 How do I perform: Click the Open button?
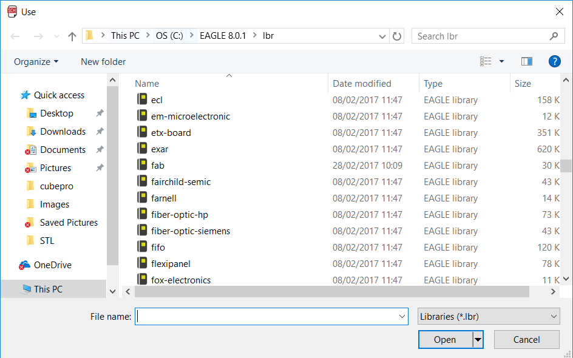445,340
